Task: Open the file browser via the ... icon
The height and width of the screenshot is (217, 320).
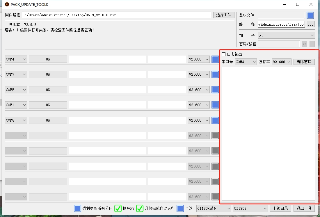Action: click(x=311, y=24)
